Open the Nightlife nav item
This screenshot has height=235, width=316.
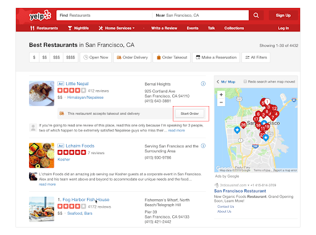pos(78,28)
